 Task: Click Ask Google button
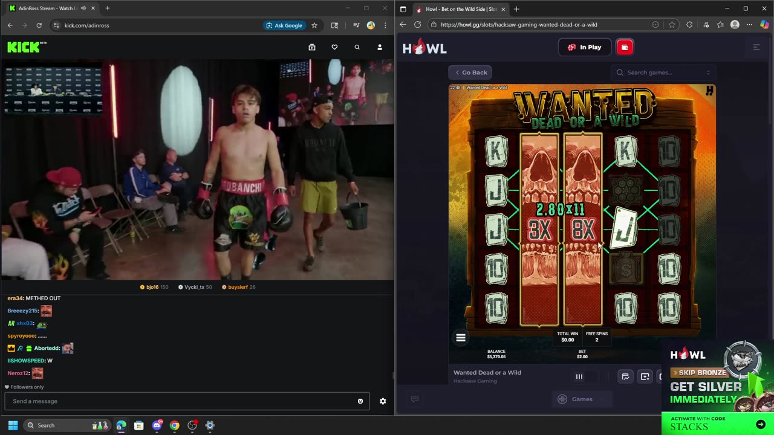pos(284,25)
